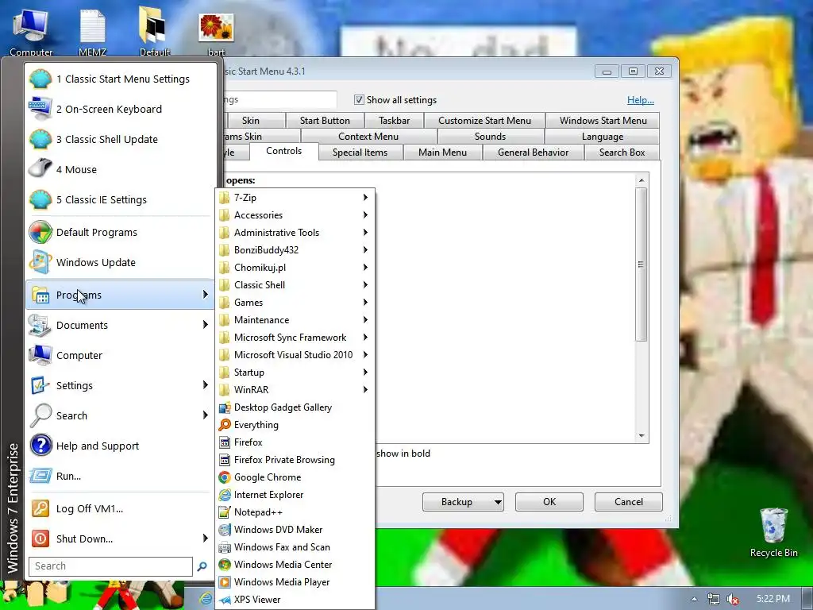Open Firefox Private Browsing entry
813x610 pixels.
295,460
